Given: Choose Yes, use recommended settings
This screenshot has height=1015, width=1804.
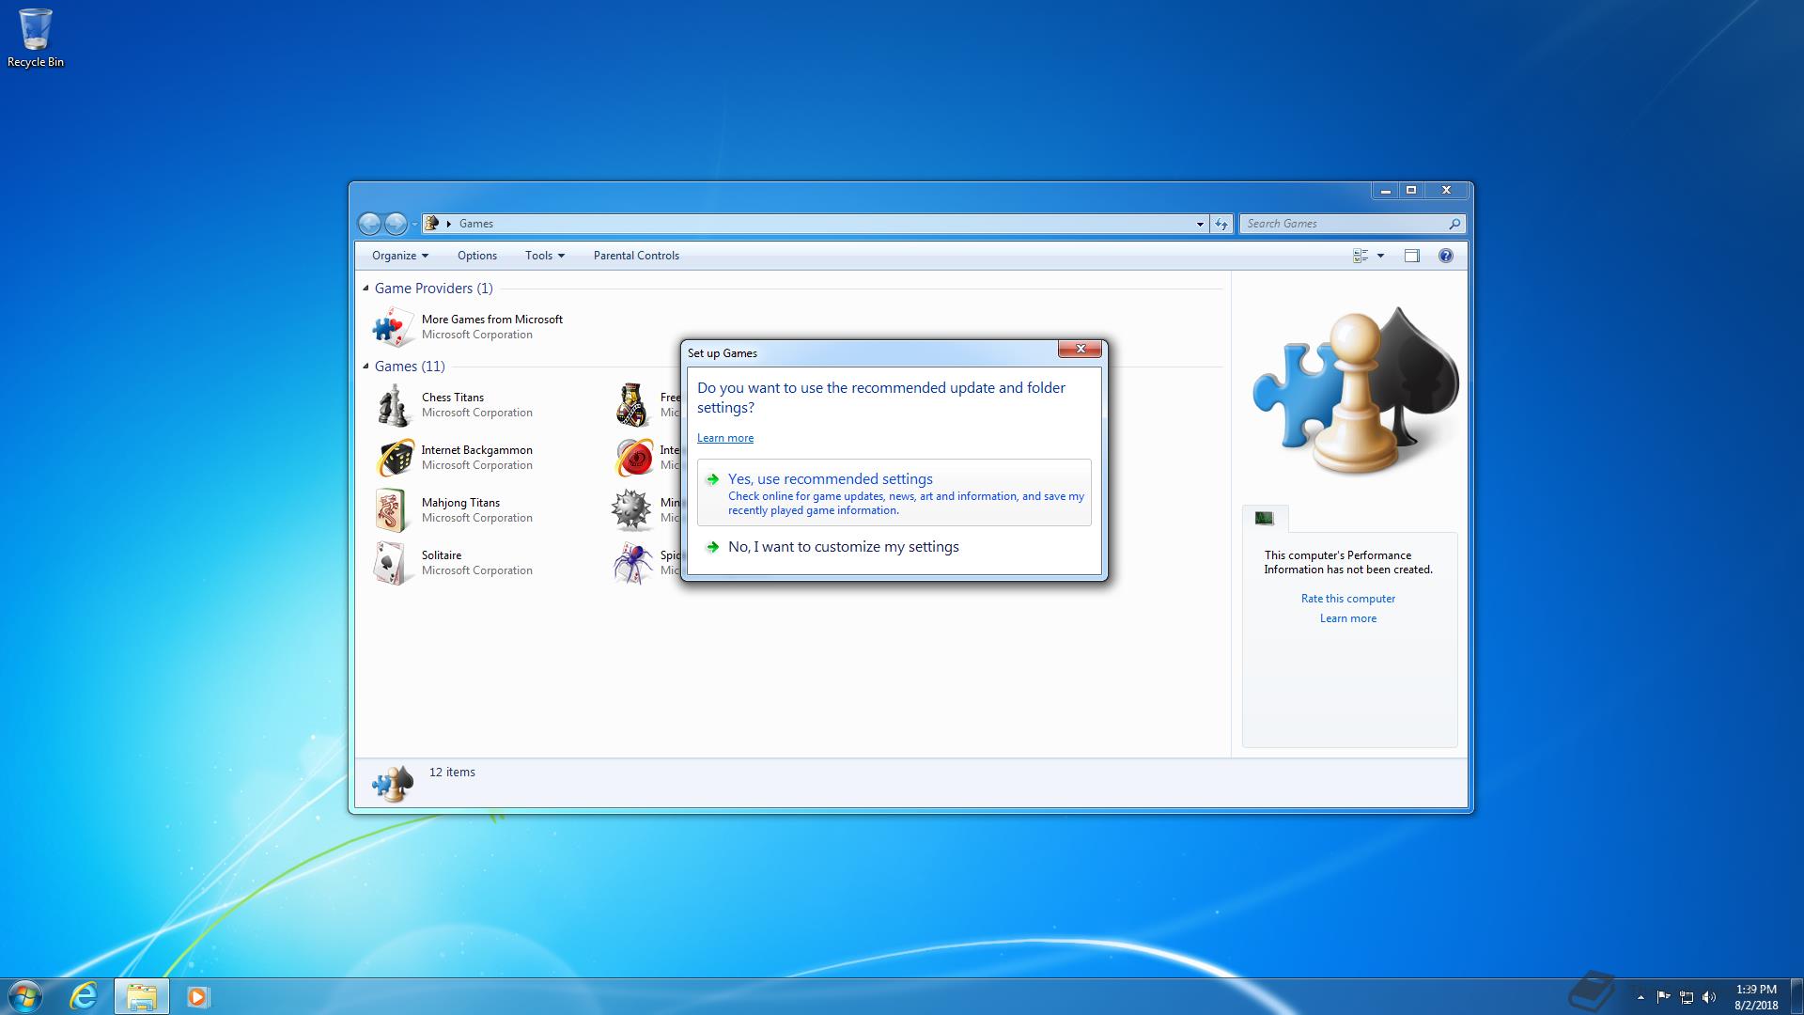Looking at the screenshot, I should pos(894,492).
